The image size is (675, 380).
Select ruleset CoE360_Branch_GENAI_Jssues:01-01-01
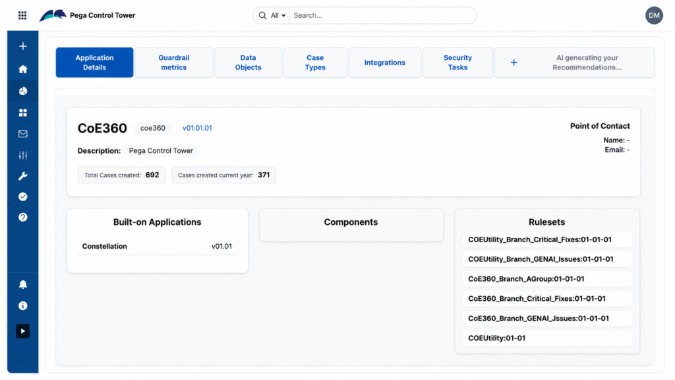click(x=547, y=319)
